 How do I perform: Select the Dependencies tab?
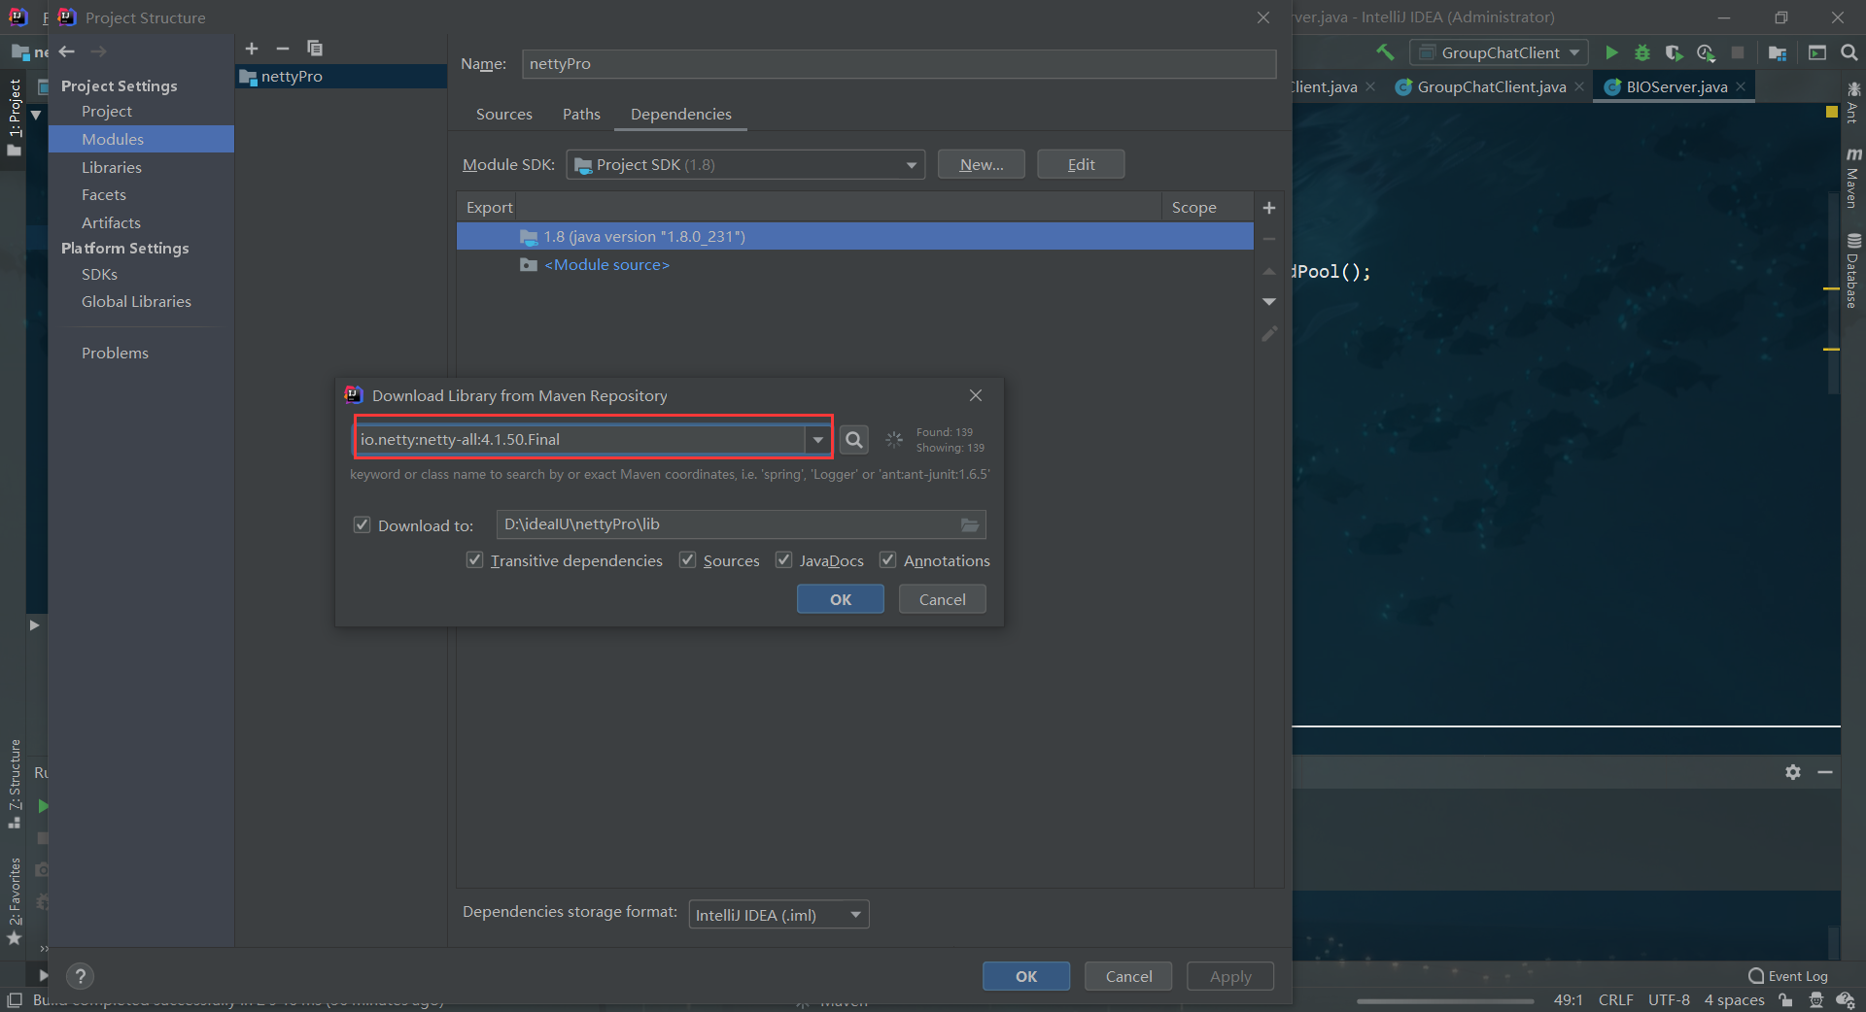coord(681,115)
